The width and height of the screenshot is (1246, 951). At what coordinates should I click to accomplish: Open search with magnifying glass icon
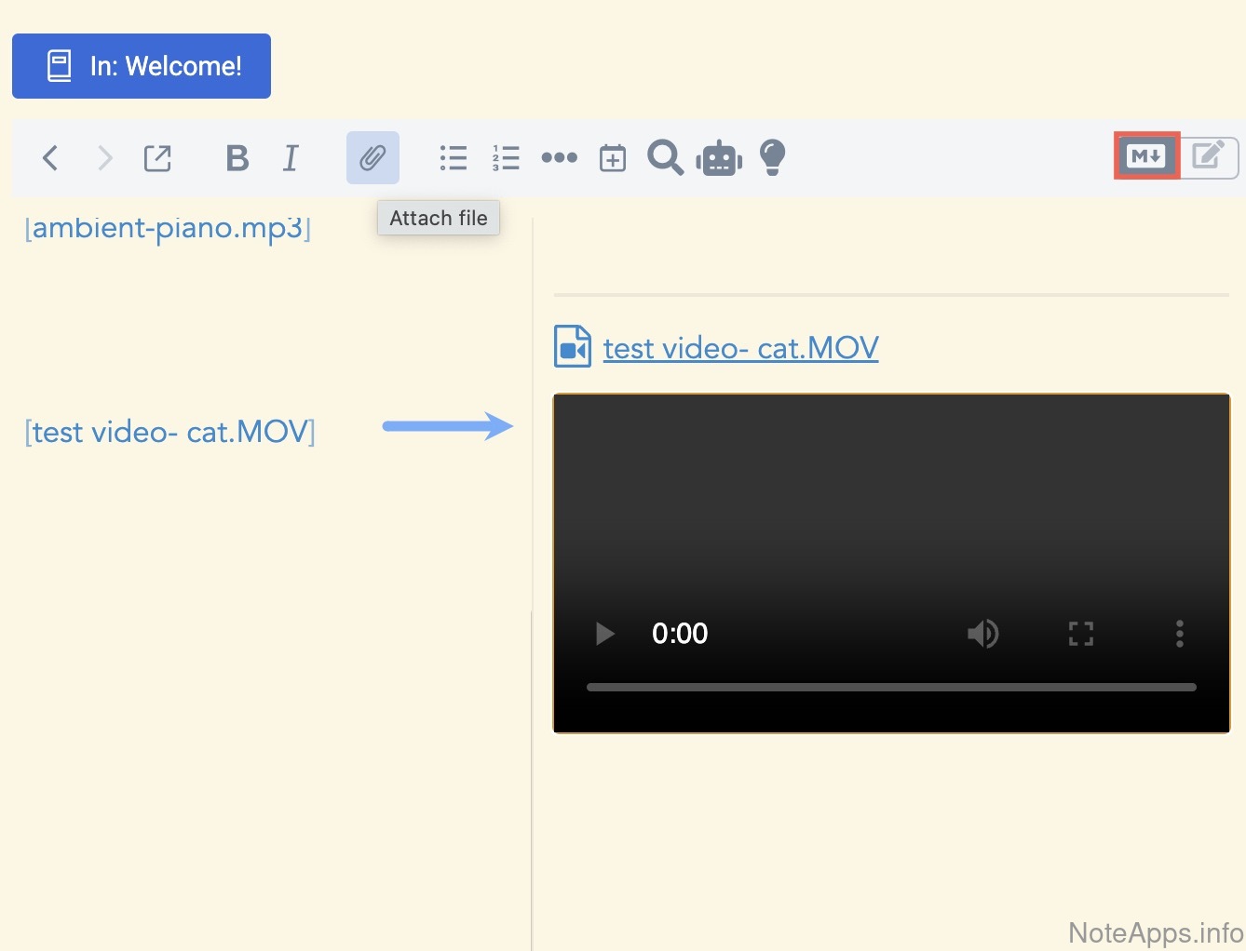pos(665,158)
